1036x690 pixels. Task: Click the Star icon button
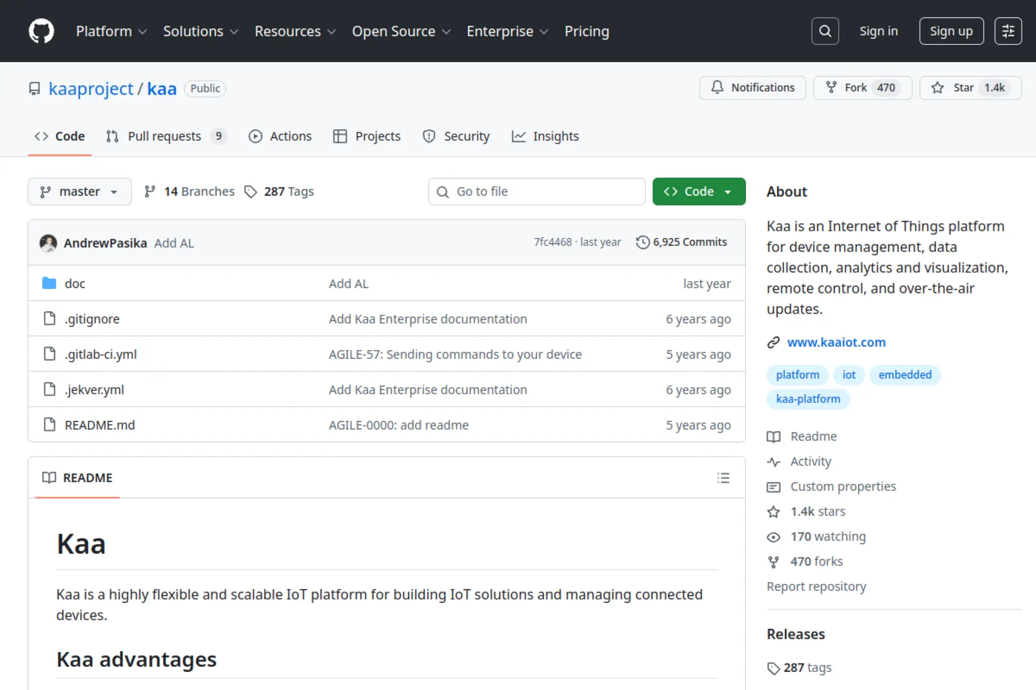pyautogui.click(x=937, y=88)
